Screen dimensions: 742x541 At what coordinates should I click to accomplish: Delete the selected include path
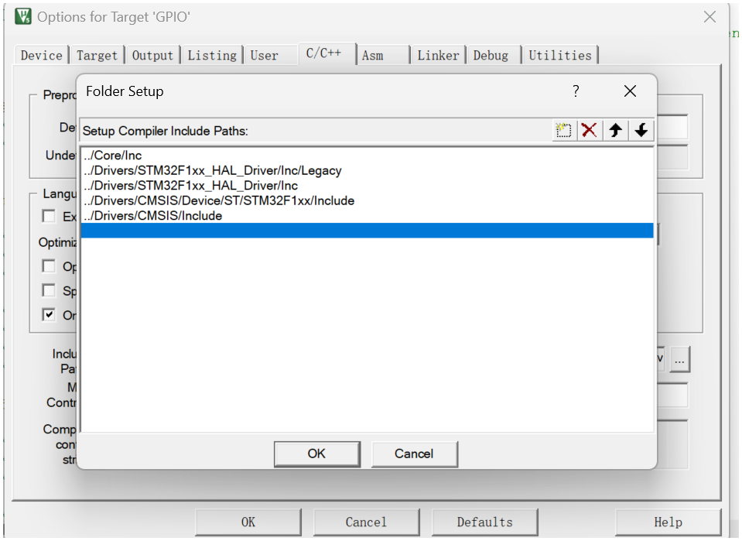pos(589,130)
